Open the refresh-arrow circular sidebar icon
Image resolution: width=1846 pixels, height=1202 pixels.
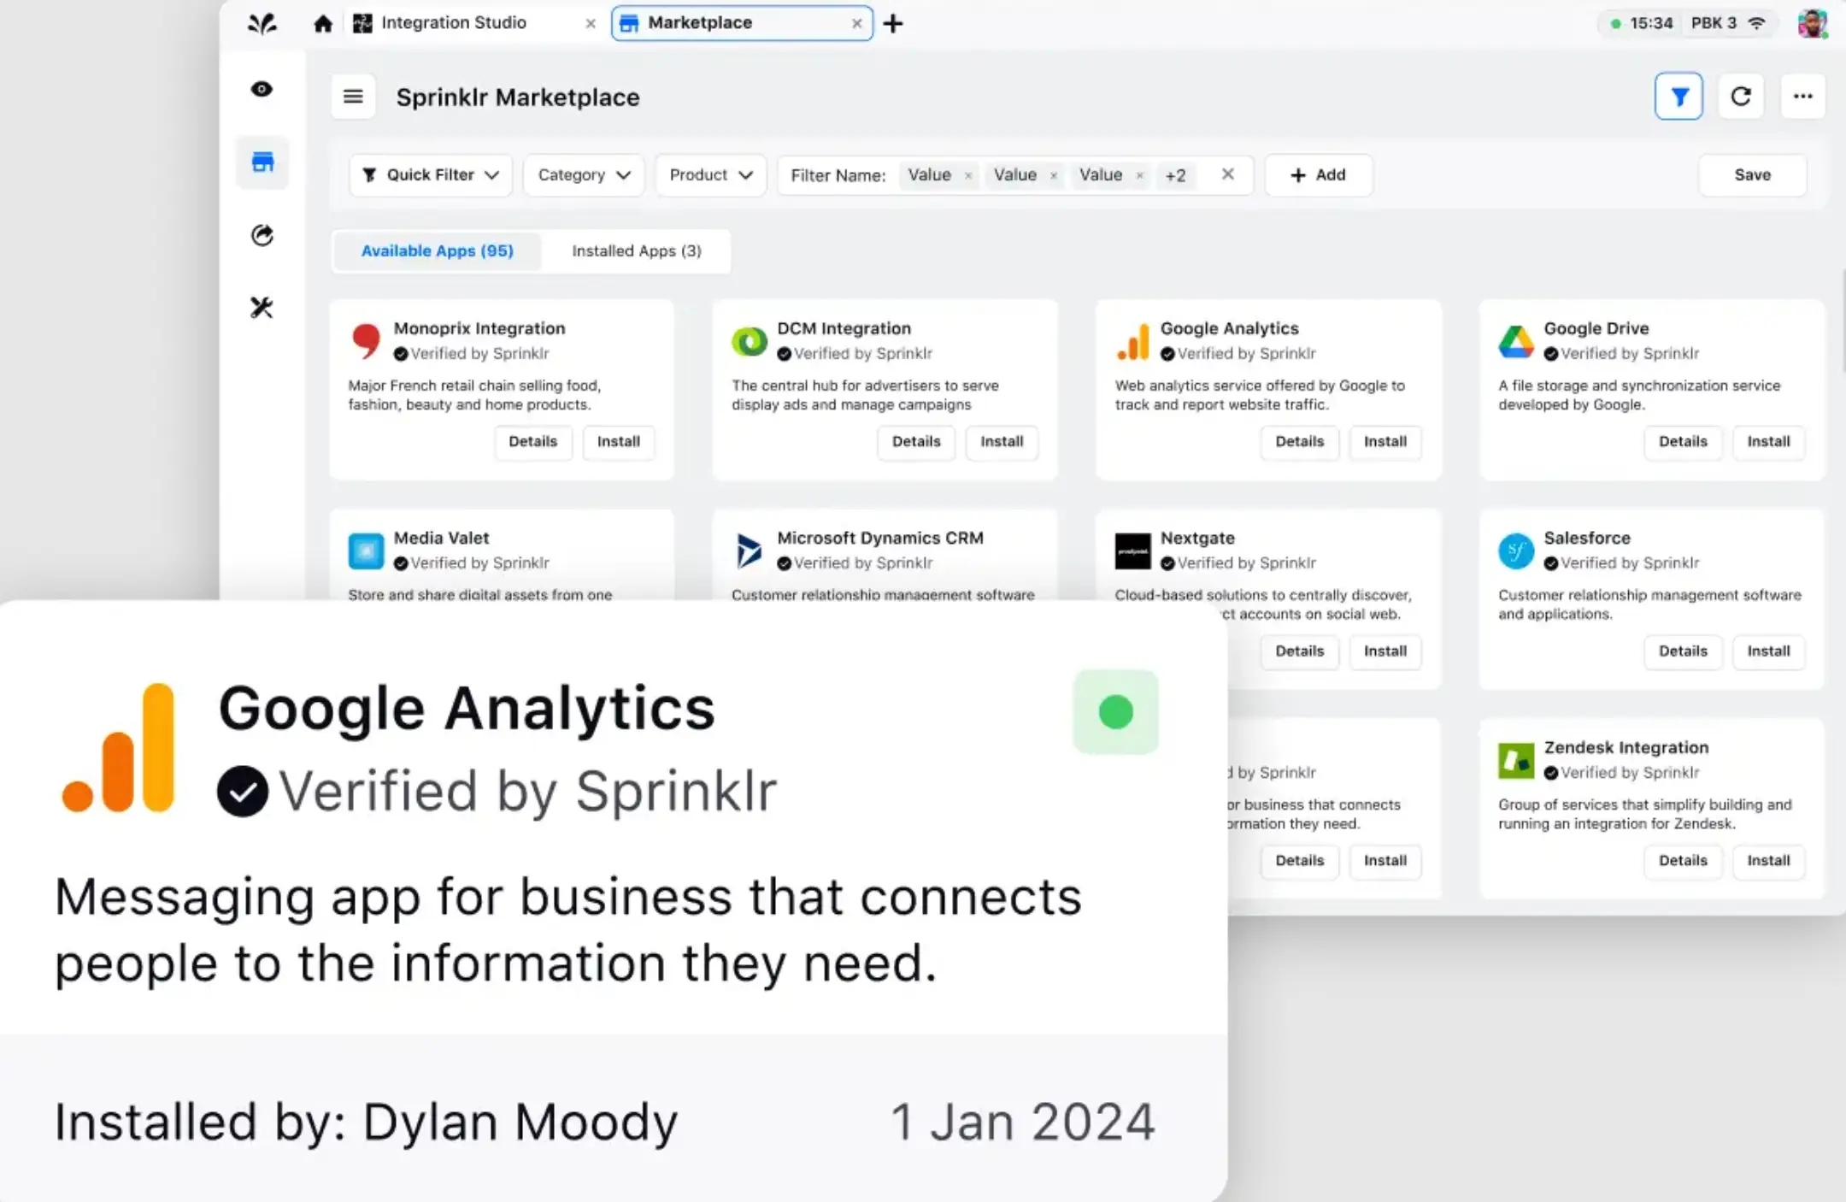[x=262, y=235]
